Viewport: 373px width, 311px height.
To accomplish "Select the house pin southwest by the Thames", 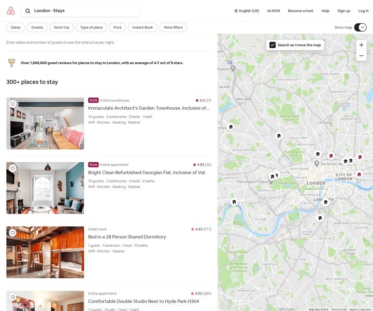I will point(234,202).
